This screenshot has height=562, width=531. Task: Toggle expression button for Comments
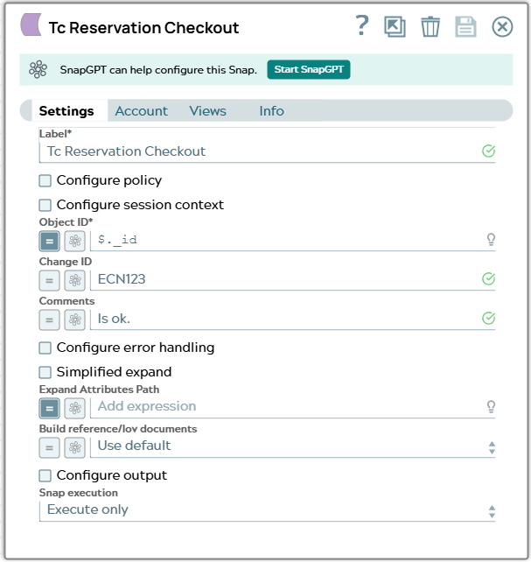tap(49, 320)
